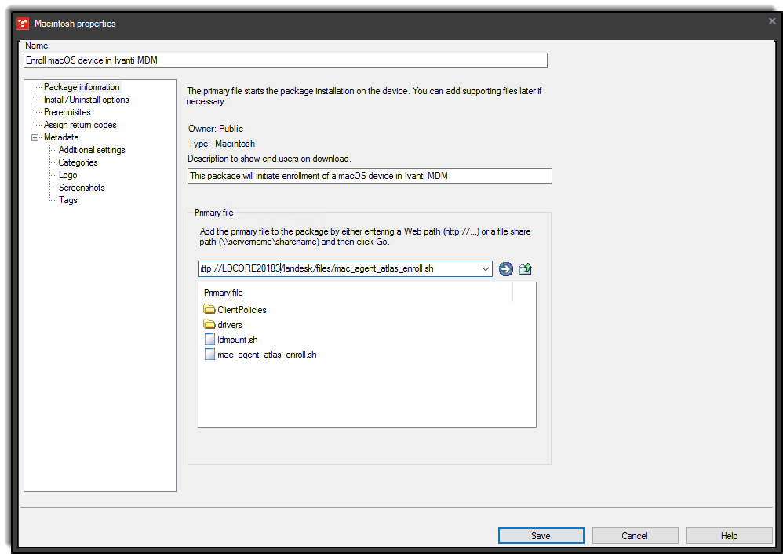The height and width of the screenshot is (554, 783).
Task: Open Assign return codes settings
Action: [82, 125]
